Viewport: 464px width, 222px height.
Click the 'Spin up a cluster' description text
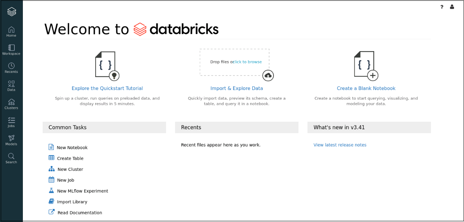pos(107,101)
